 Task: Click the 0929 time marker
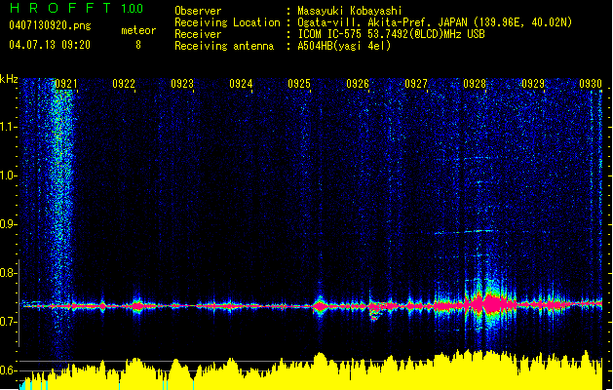[x=533, y=84]
